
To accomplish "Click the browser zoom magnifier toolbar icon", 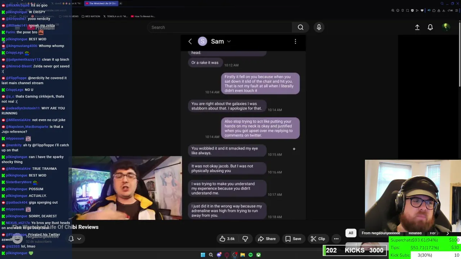I will (x=393, y=10).
